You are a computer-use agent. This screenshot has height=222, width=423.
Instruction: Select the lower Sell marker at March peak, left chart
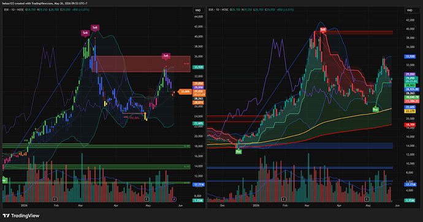(85, 33)
